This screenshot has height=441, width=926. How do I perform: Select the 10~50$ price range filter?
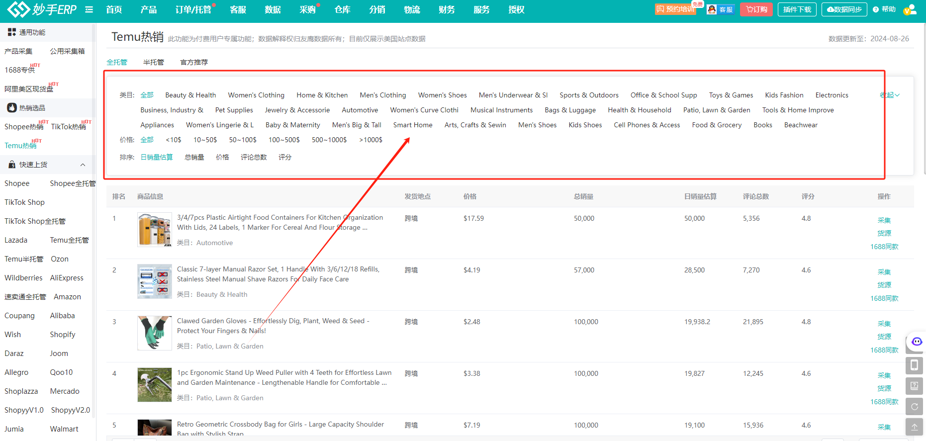pyautogui.click(x=205, y=140)
